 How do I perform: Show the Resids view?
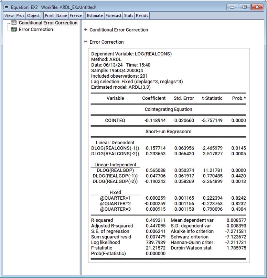[x=142, y=15]
